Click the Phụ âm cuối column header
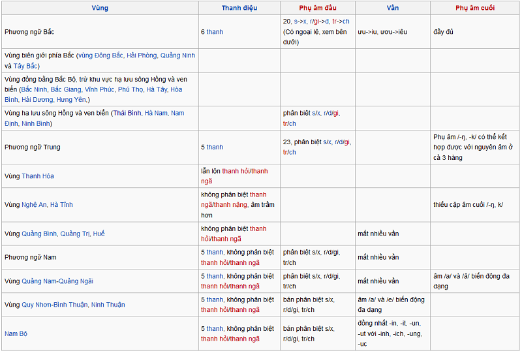The image size is (522, 353). pos(475,8)
